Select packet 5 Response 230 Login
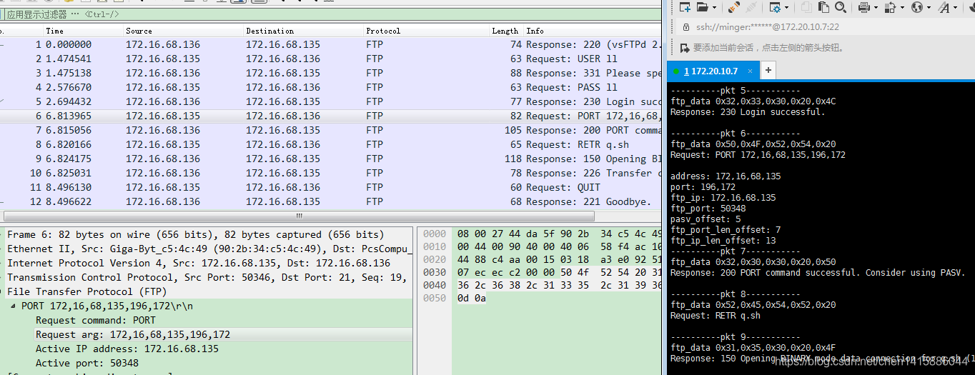Image resolution: width=975 pixels, height=375 pixels. pyautogui.click(x=331, y=101)
